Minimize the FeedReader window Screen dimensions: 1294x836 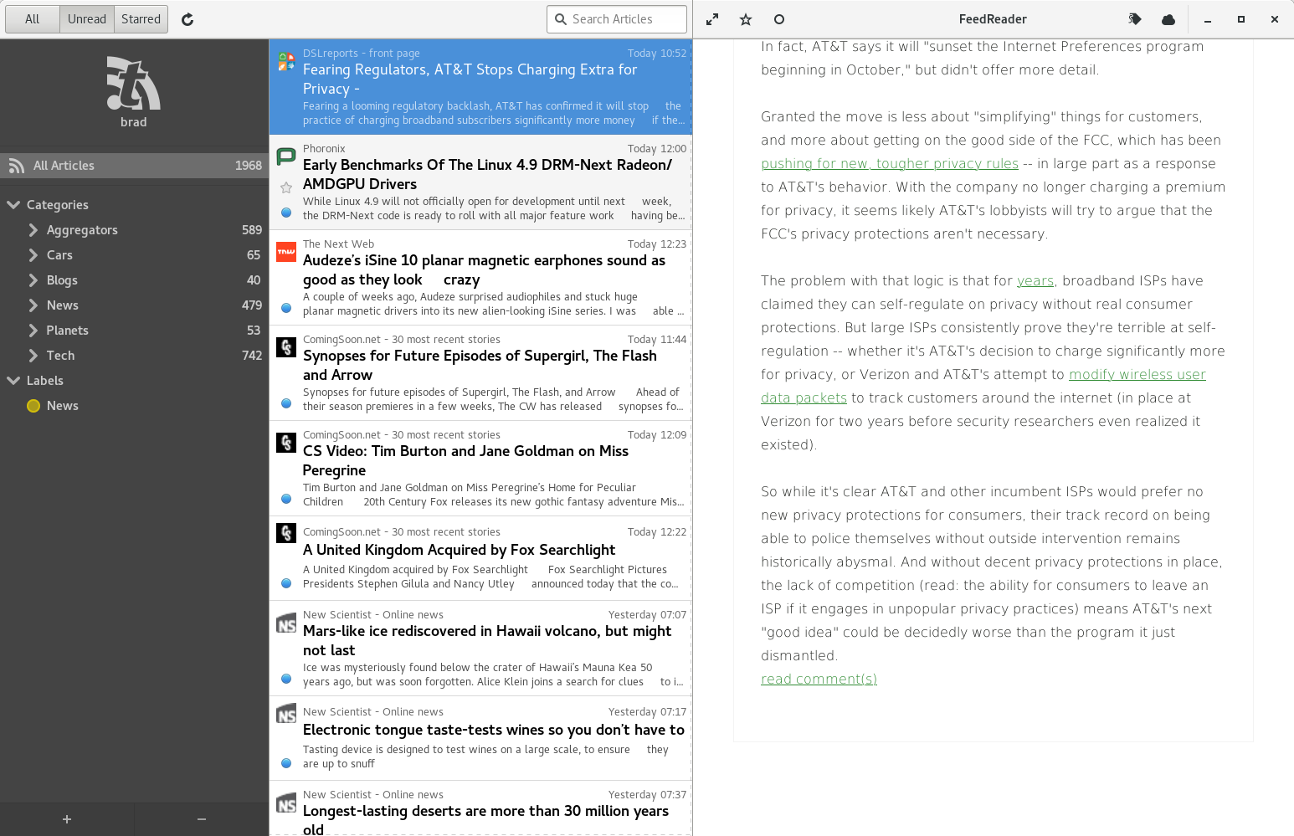1208,19
